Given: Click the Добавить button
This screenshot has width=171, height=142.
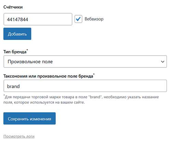Looking at the screenshot, I should (17, 34).
